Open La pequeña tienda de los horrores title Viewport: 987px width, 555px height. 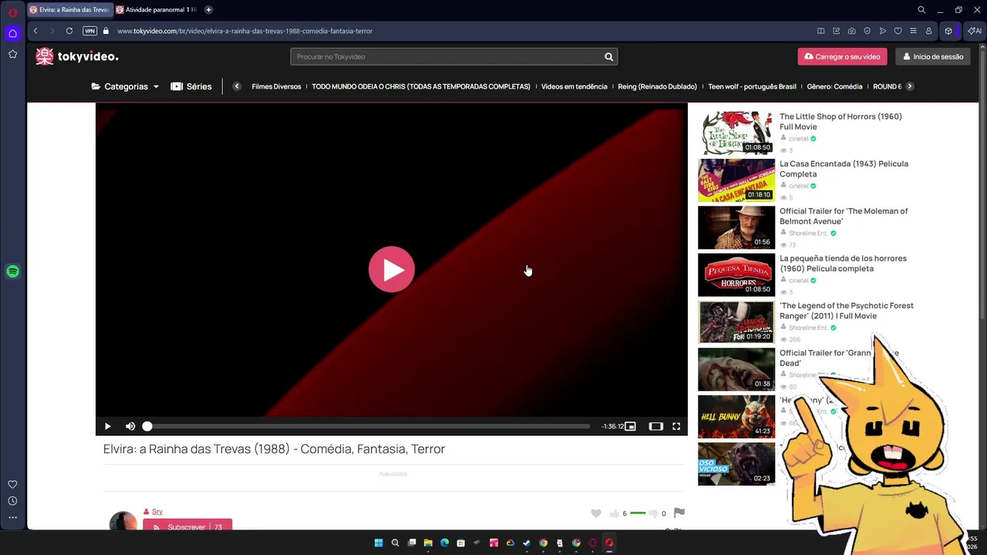coord(843,264)
